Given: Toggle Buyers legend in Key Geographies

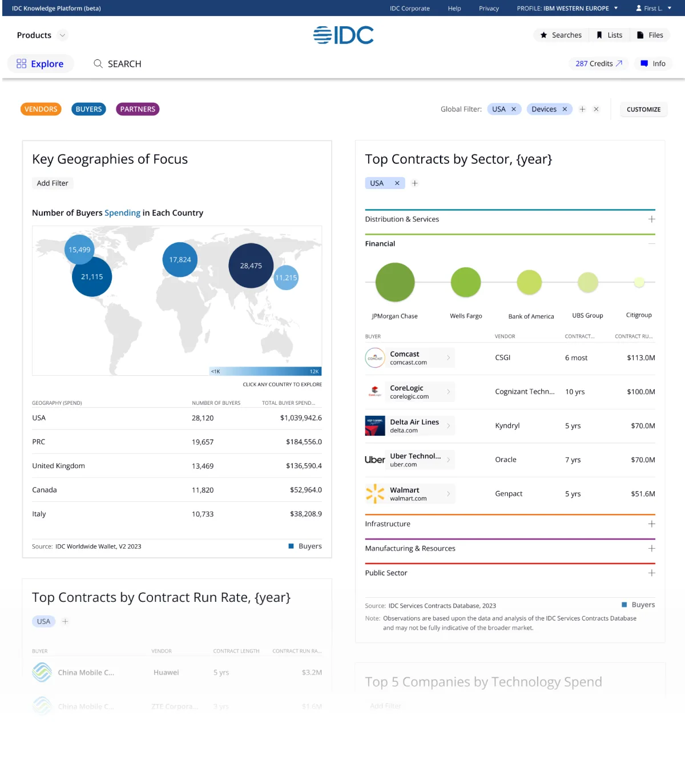Looking at the screenshot, I should click(305, 546).
